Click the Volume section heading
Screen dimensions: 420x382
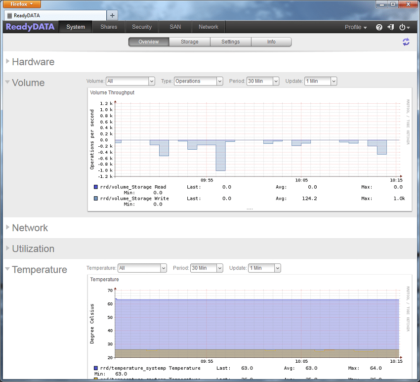pyautogui.click(x=28, y=83)
